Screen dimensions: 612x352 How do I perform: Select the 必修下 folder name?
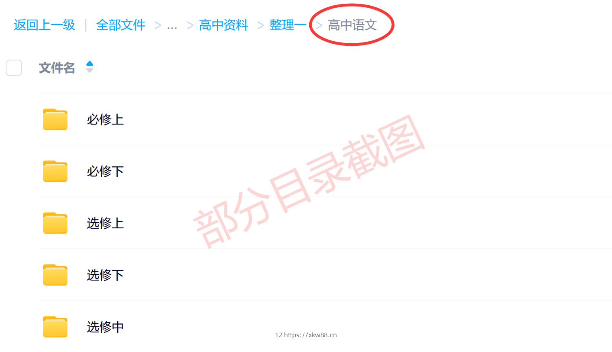(x=105, y=172)
